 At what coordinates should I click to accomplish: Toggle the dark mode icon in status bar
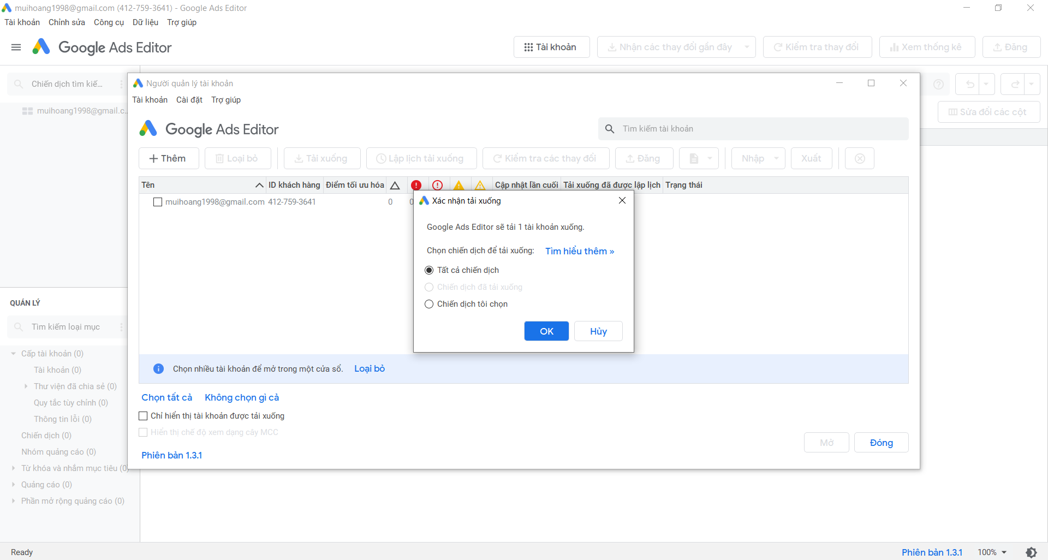click(1031, 552)
